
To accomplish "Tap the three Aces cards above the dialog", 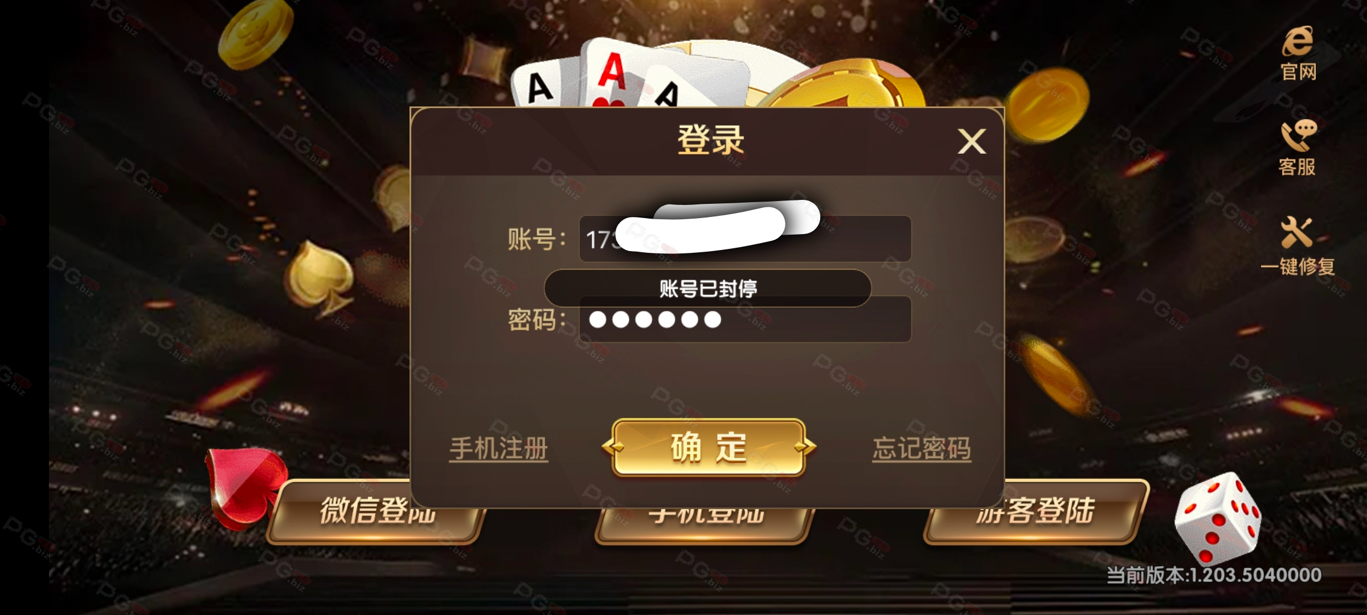I will coord(629,74).
